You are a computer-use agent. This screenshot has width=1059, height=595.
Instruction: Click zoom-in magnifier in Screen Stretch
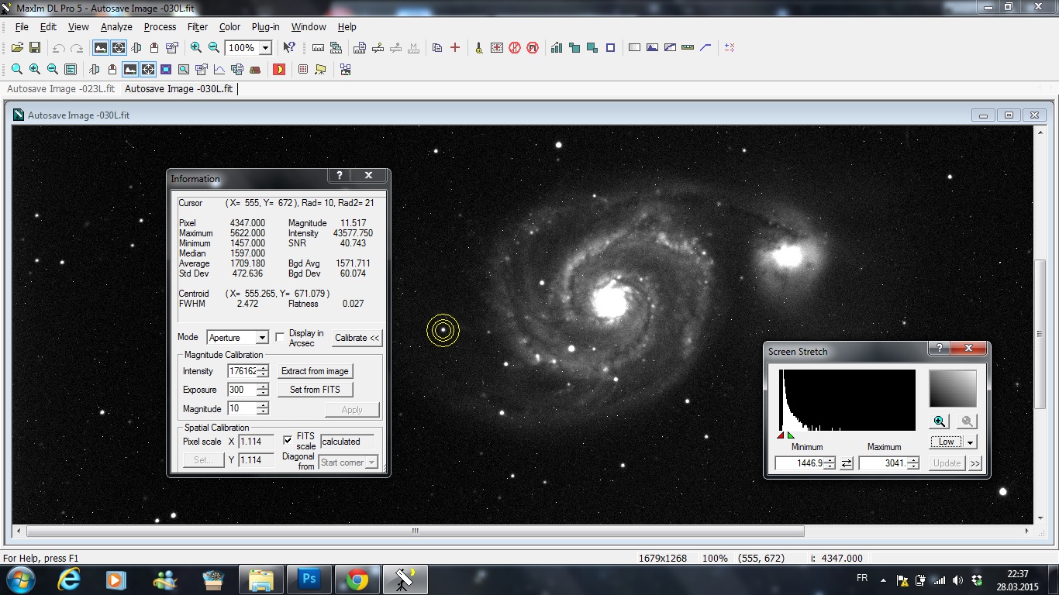click(940, 421)
